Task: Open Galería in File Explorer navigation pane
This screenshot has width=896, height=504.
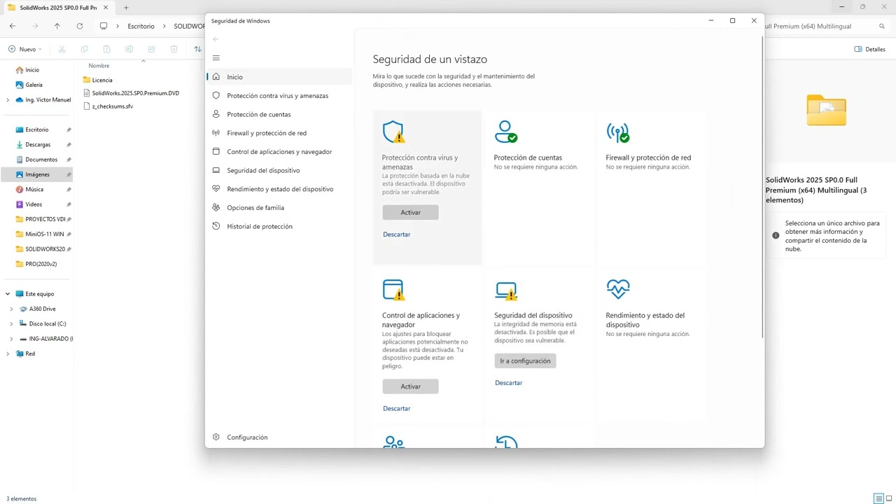Action: coord(34,85)
